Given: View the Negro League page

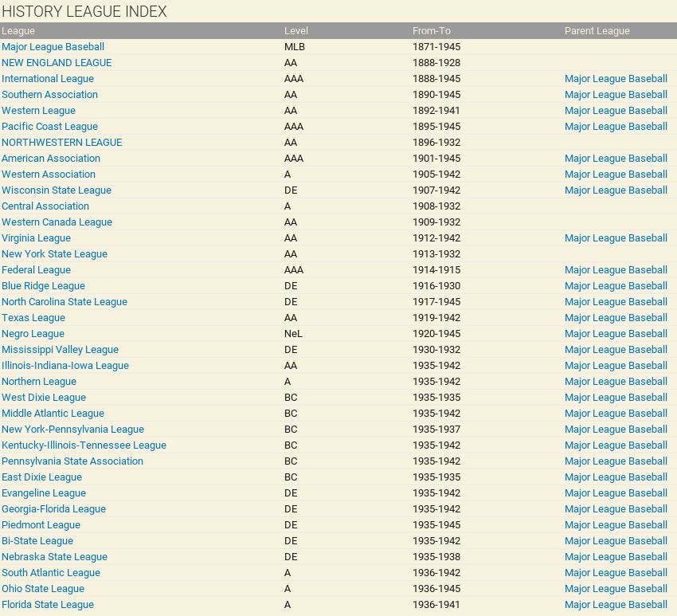Looking at the screenshot, I should click(x=33, y=335).
